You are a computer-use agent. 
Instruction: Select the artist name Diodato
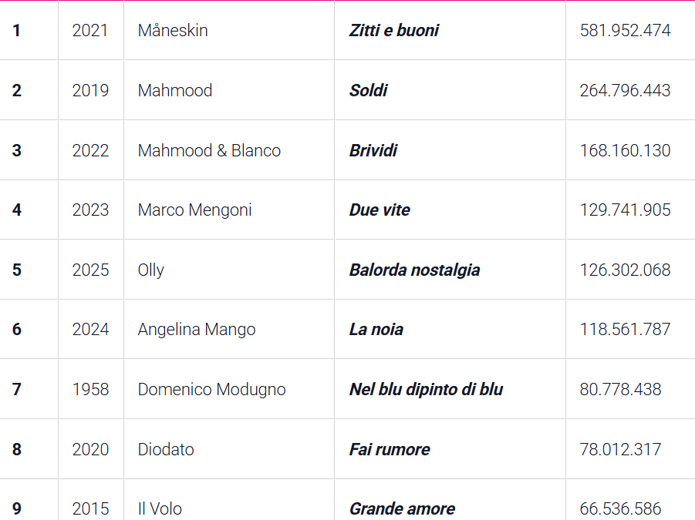[166, 450]
